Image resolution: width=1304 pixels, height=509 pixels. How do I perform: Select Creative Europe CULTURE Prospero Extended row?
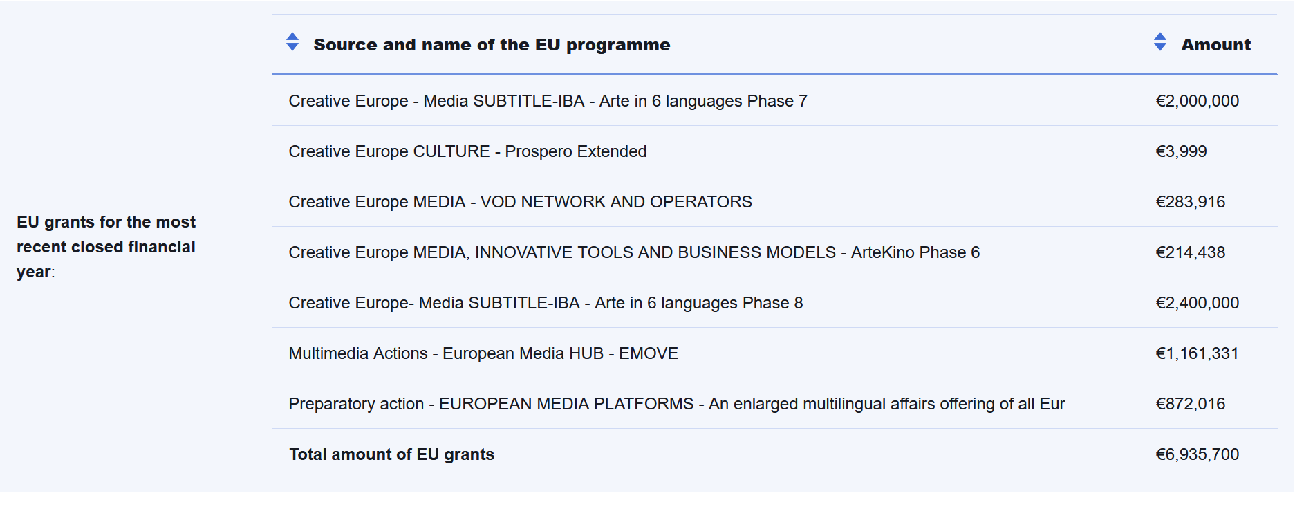[x=467, y=151]
